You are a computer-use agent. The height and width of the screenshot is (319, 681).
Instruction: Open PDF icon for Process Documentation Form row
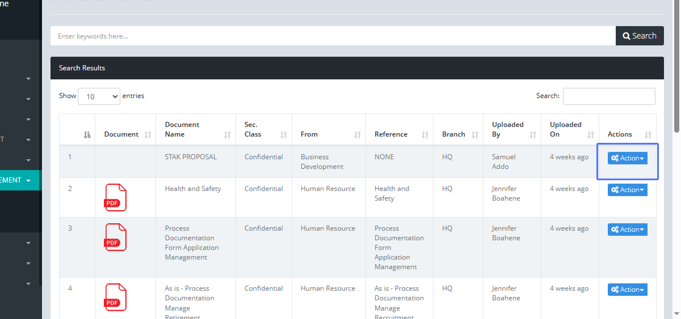[x=115, y=237]
